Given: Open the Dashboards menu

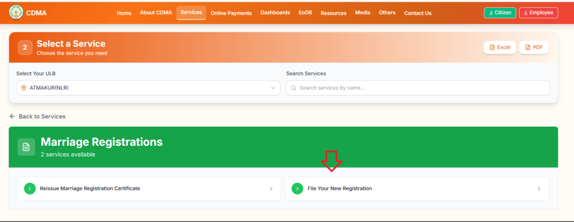Looking at the screenshot, I should [x=275, y=12].
